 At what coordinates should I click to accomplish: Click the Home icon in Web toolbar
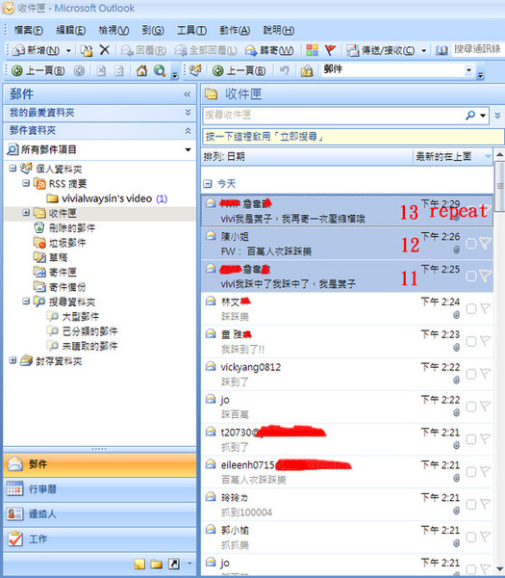[x=141, y=70]
